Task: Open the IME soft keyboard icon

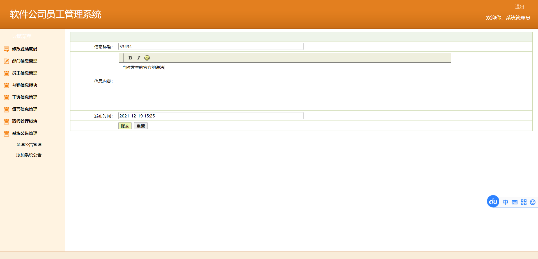Action: [514, 202]
